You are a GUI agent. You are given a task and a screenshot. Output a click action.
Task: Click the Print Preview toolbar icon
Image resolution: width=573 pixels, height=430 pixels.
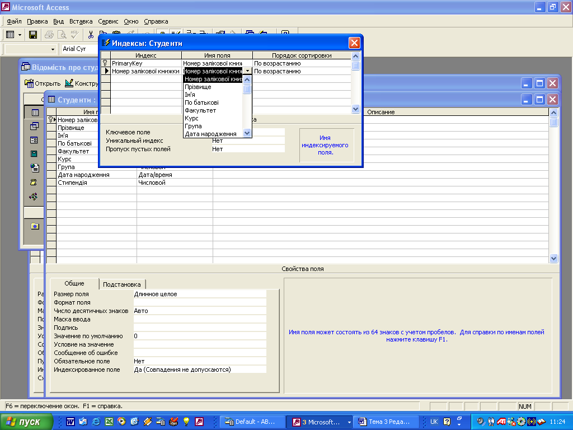(x=62, y=35)
